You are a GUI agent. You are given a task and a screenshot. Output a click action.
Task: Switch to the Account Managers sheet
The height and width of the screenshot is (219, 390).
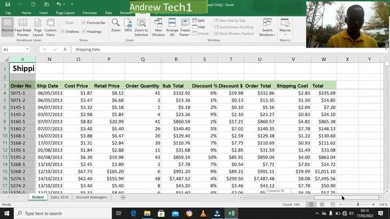pos(91,197)
